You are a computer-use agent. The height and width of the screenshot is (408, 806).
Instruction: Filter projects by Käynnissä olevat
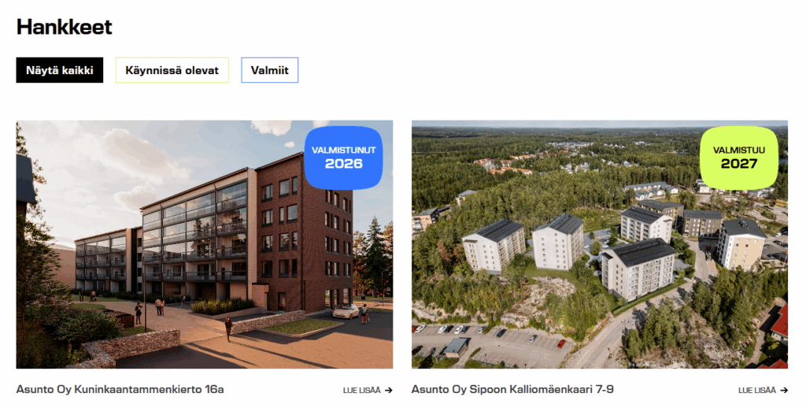172,70
